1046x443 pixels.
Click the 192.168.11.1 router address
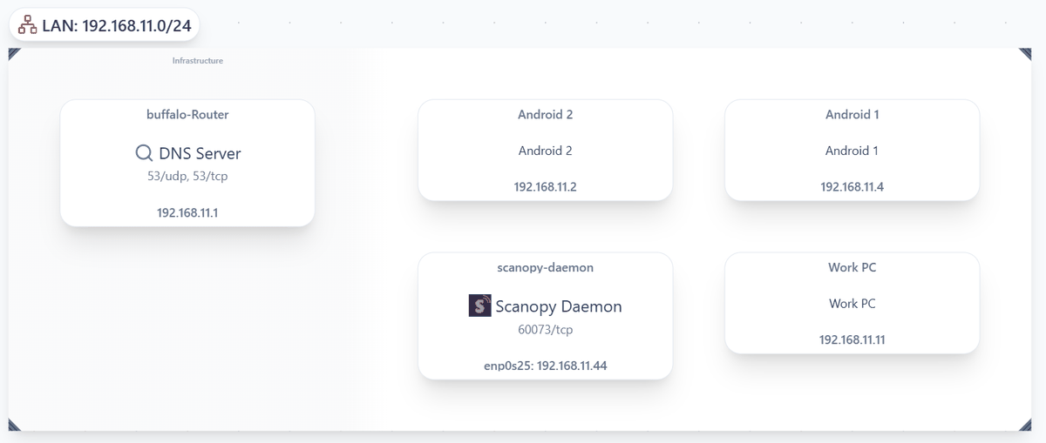[x=187, y=211]
